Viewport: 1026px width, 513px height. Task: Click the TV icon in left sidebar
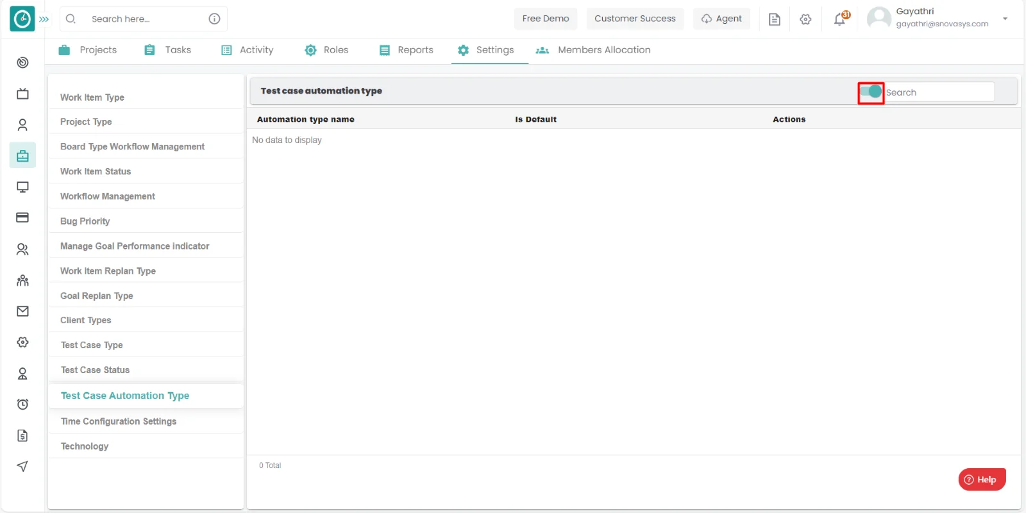point(22,94)
